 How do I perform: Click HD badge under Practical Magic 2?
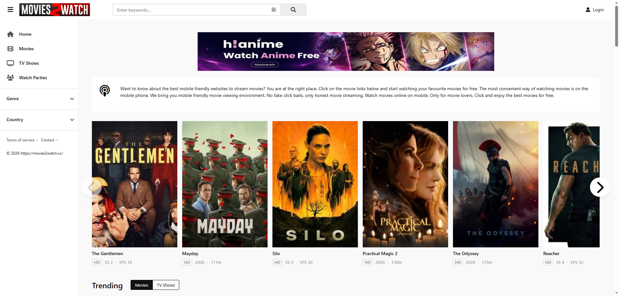[x=368, y=263]
